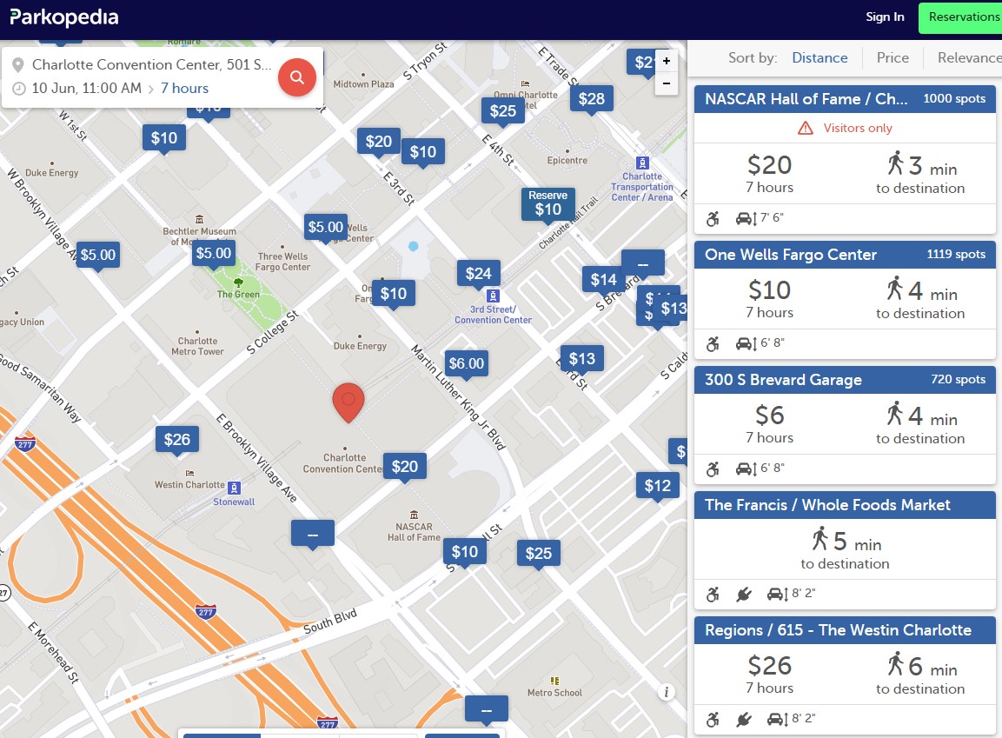The image size is (1002, 738).
Task: Click Charlotte Transportation Center station icon
Action: click(642, 163)
